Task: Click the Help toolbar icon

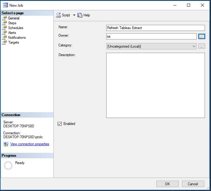Action: point(80,15)
